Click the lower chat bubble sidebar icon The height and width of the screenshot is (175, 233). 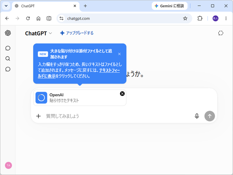tap(8, 69)
